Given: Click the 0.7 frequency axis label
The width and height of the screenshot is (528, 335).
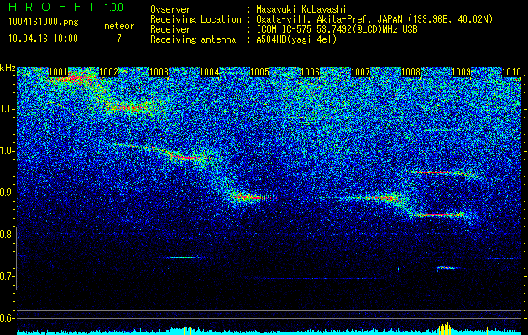Looking at the screenshot, I should point(8,276).
